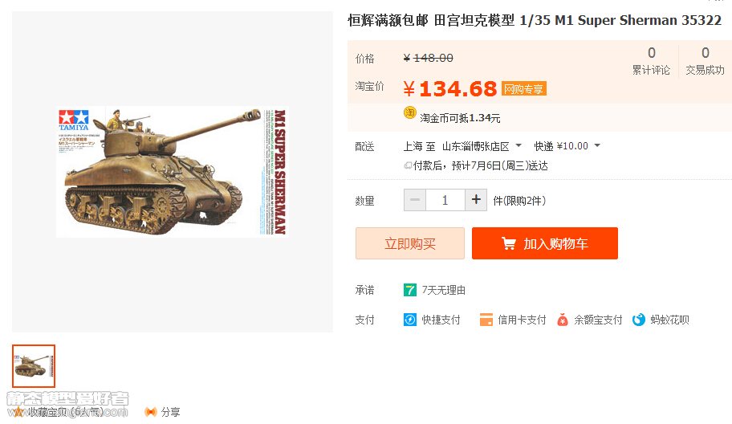Click the green 7-day return icon
Viewport: 732px width, 424px height.
410,290
